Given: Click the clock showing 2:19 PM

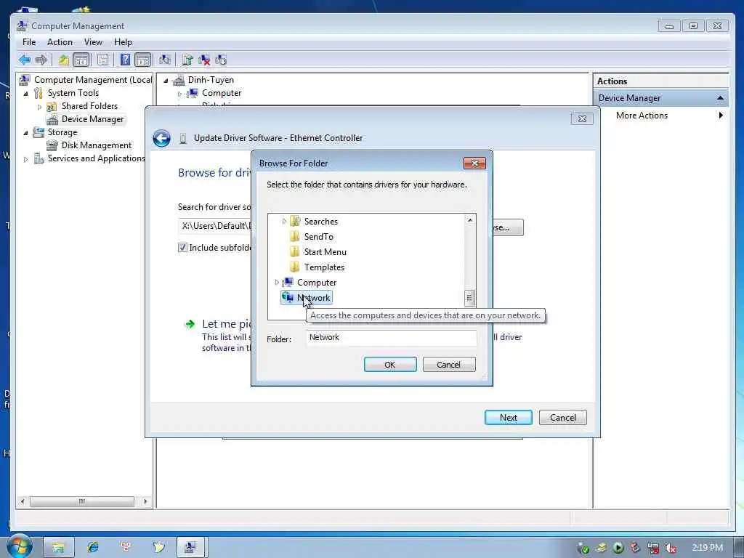Looking at the screenshot, I should [707, 548].
